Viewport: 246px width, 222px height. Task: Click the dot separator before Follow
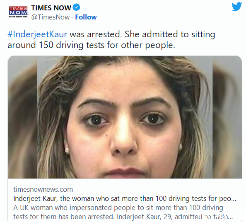tap(72, 17)
